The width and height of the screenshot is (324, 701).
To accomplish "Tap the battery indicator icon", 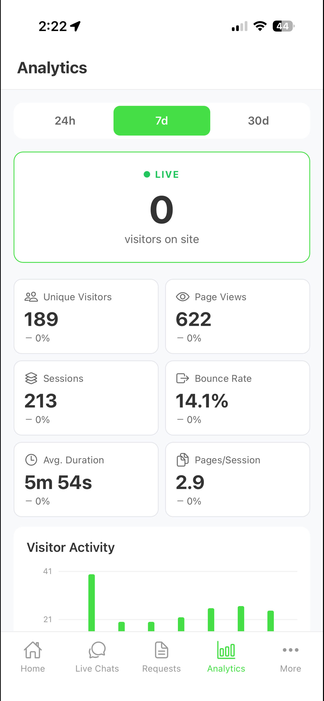I will (x=283, y=26).
